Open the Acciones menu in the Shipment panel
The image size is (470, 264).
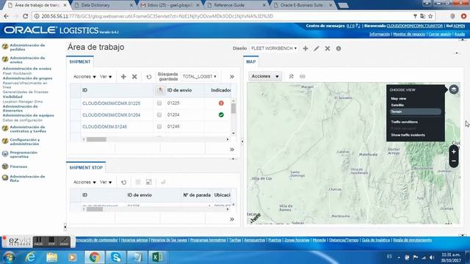(84, 76)
